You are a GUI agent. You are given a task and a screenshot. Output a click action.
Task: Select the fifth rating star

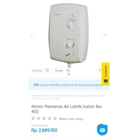55,118
